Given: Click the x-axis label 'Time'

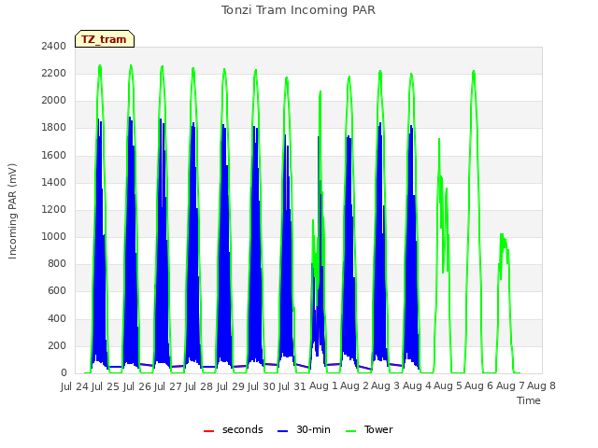Looking at the screenshot, I should [x=529, y=400].
